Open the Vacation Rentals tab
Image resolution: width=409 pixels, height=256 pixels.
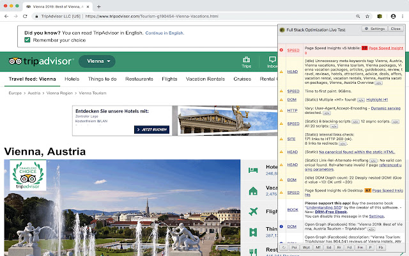[205, 79]
